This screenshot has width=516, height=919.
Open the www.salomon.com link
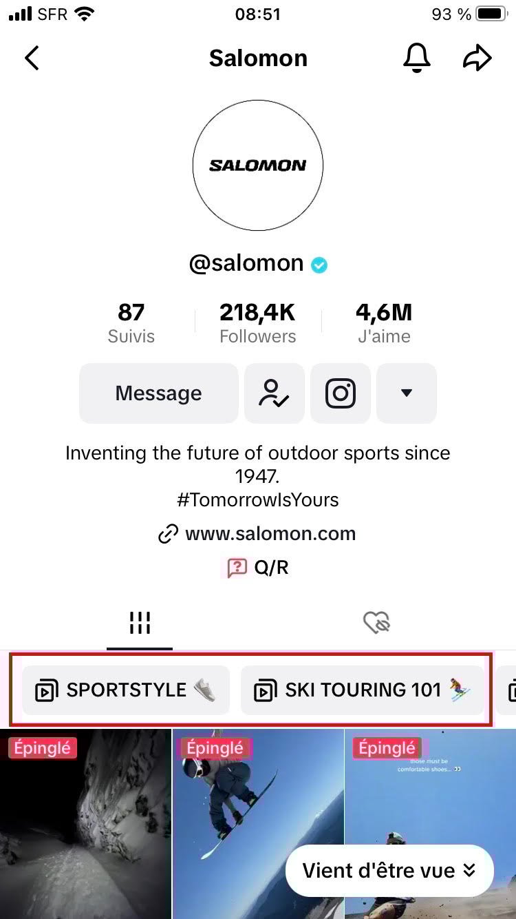click(270, 534)
